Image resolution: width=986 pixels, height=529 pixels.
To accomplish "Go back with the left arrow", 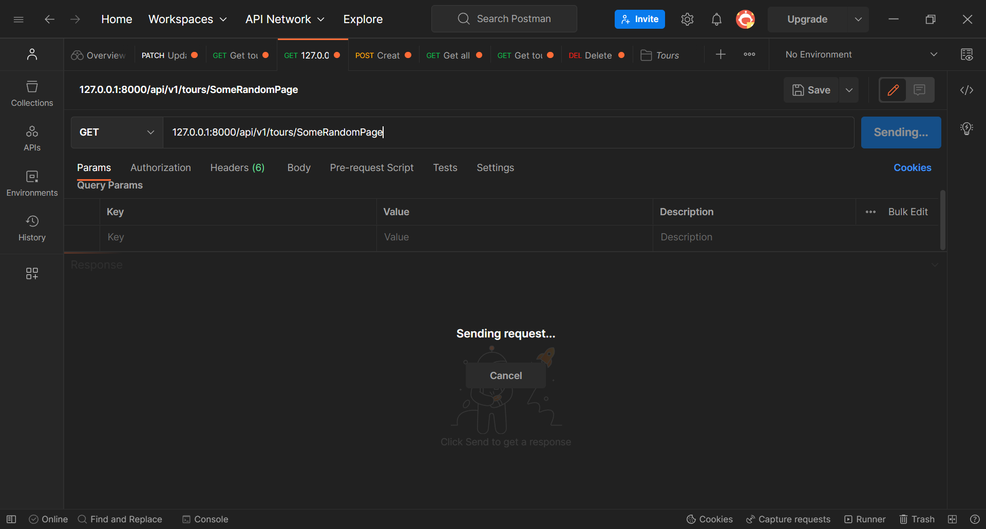I will click(49, 20).
